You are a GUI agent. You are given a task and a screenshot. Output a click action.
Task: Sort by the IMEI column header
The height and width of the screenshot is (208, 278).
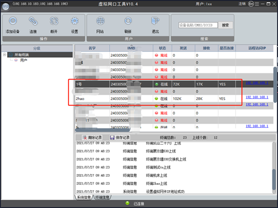pos(131,48)
